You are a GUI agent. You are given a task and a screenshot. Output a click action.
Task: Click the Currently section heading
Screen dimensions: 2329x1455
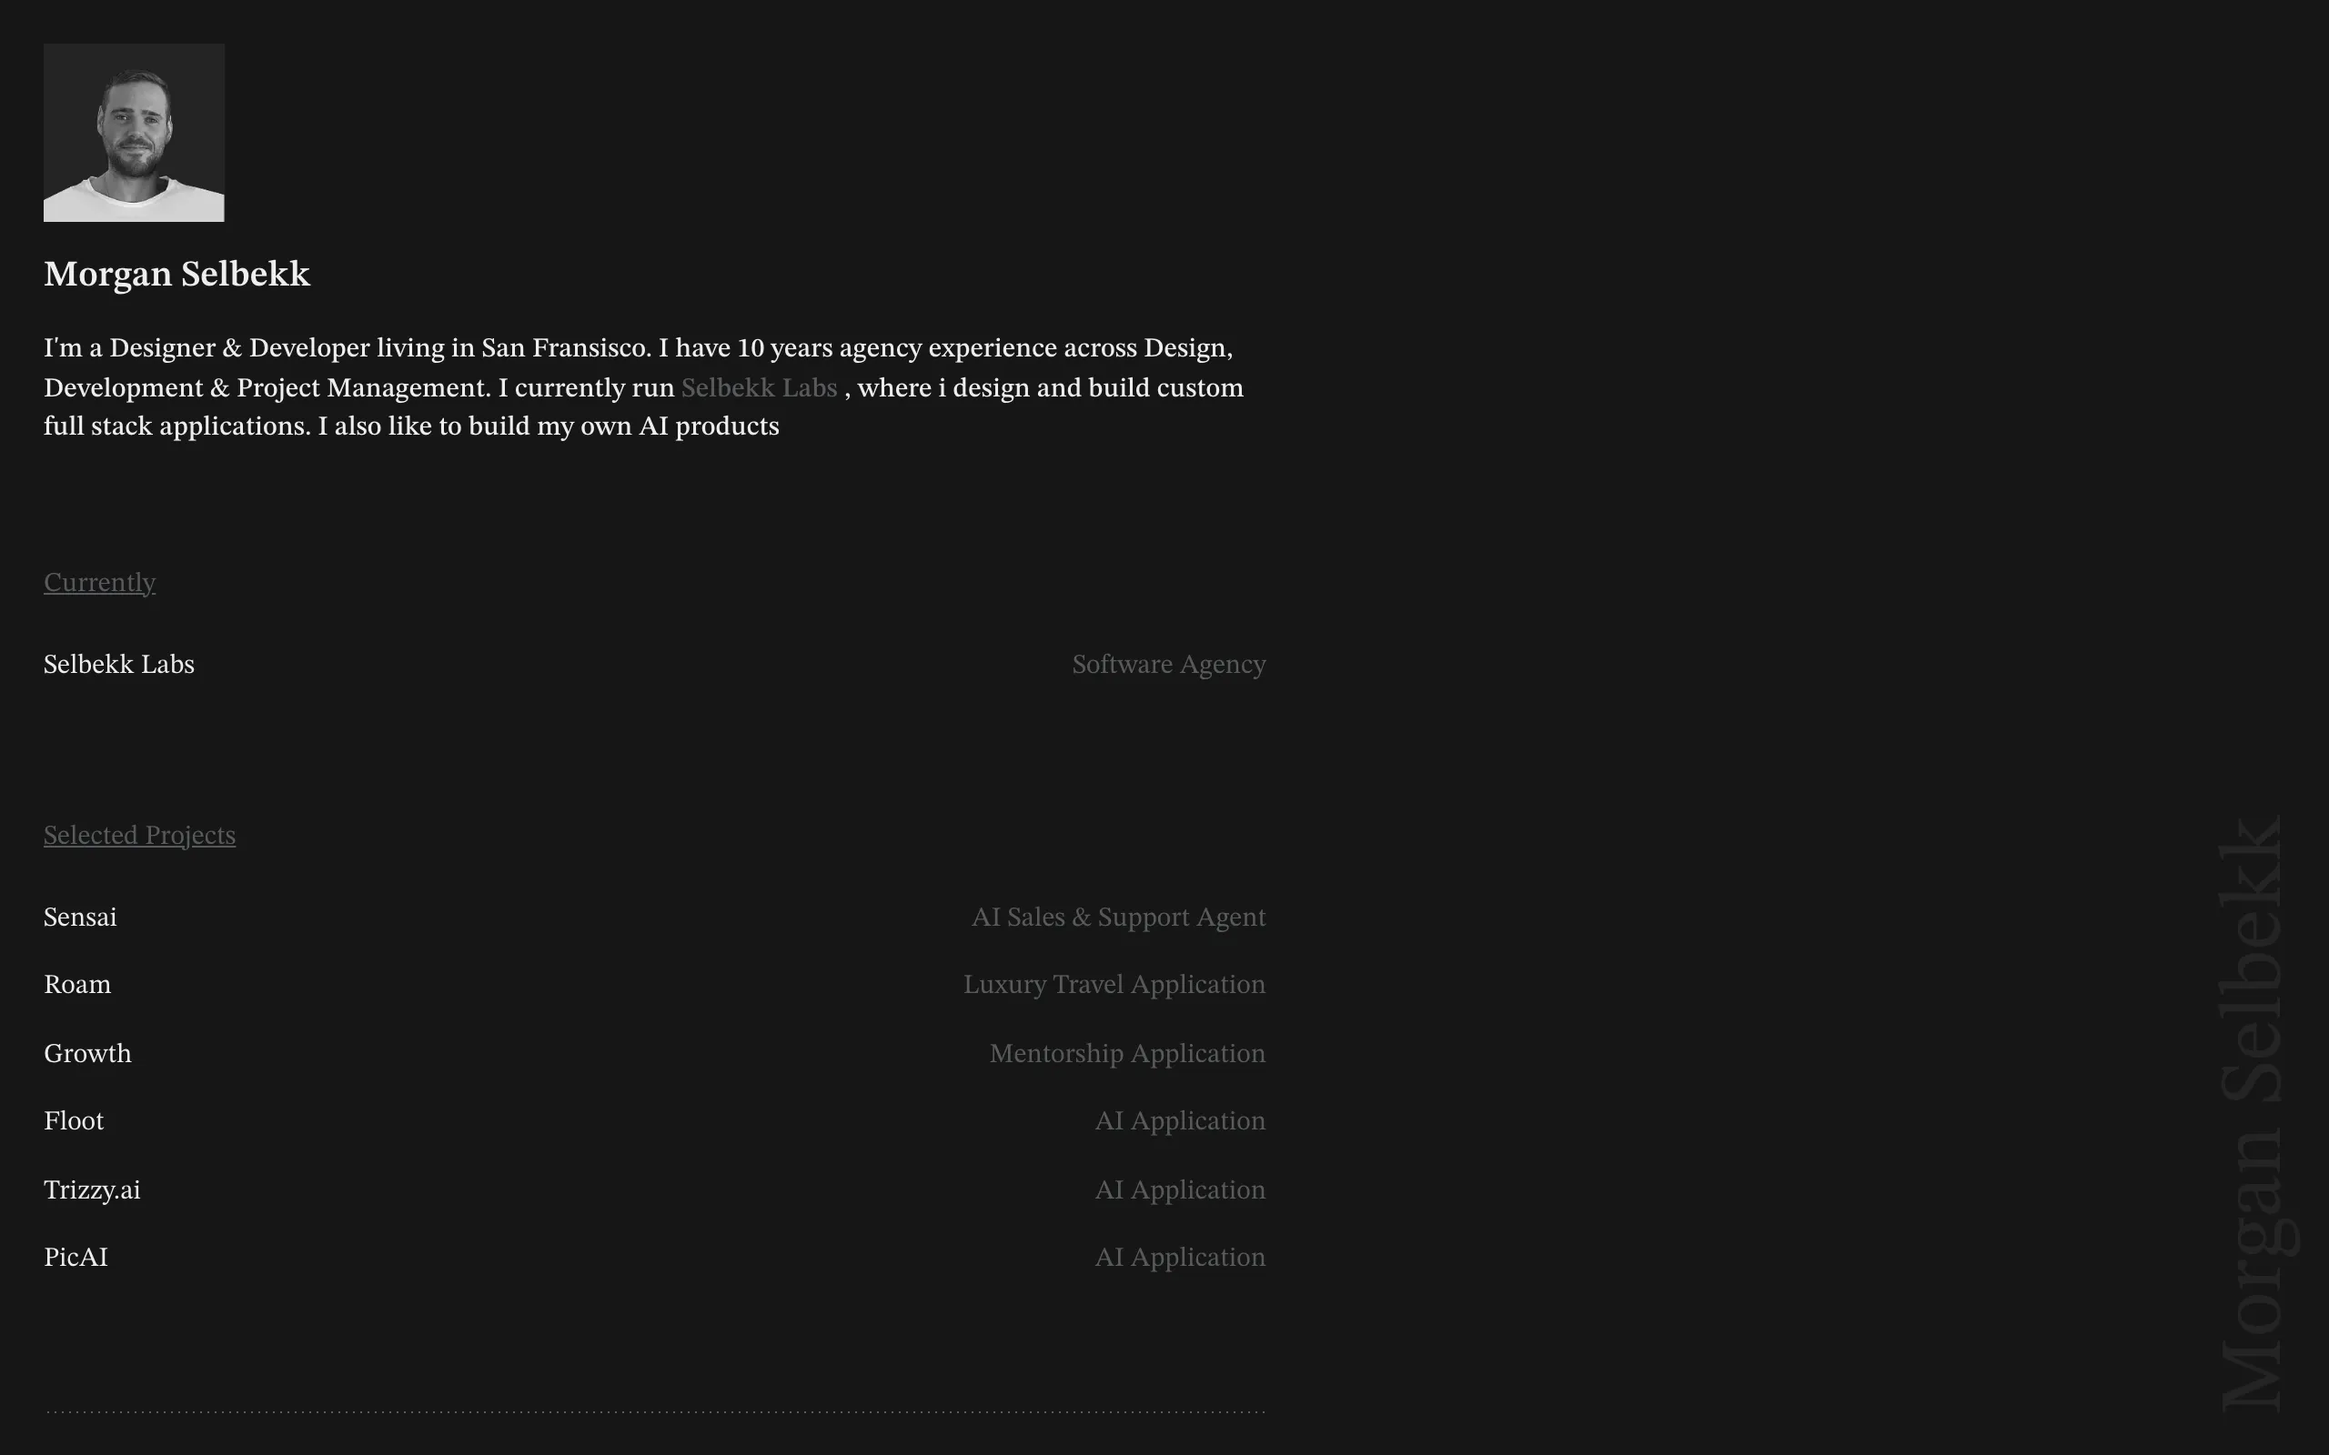[x=100, y=582]
